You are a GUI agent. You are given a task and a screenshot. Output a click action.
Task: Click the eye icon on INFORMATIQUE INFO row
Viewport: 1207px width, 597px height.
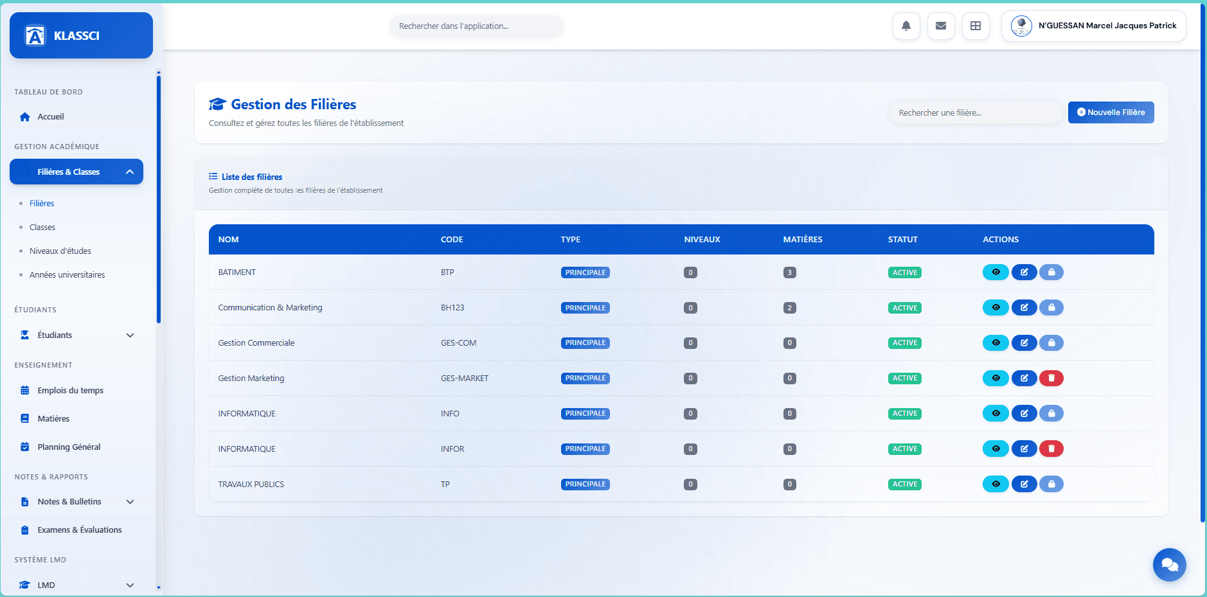[x=996, y=413]
